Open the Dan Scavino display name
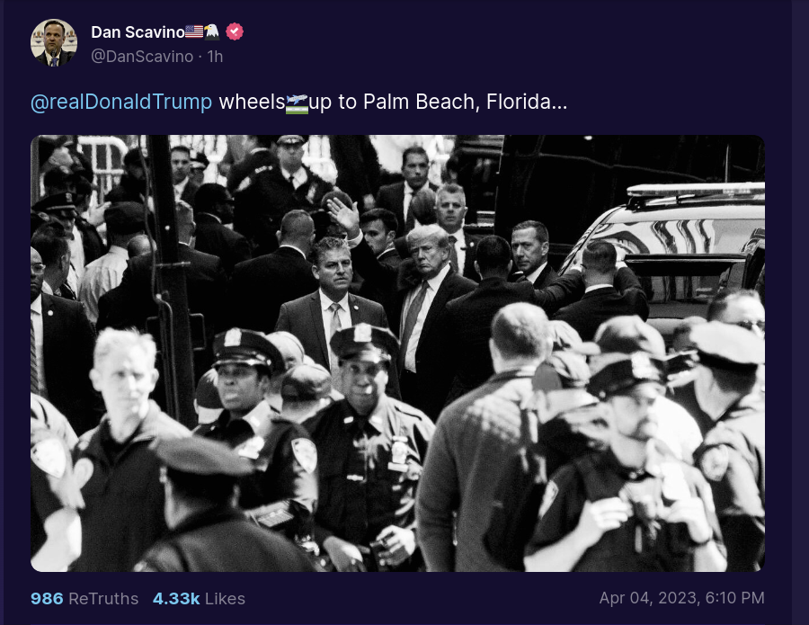809x625 pixels. (x=138, y=32)
